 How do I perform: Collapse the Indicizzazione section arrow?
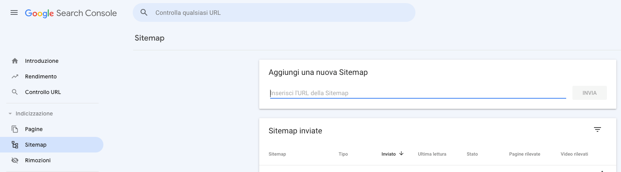(10, 113)
